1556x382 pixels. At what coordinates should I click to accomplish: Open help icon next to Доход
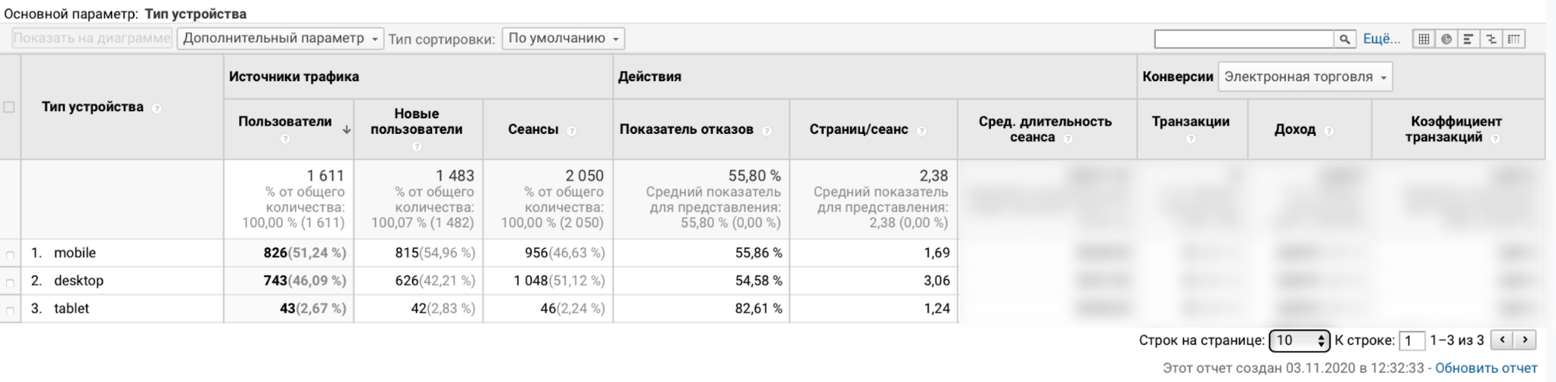click(x=1329, y=131)
